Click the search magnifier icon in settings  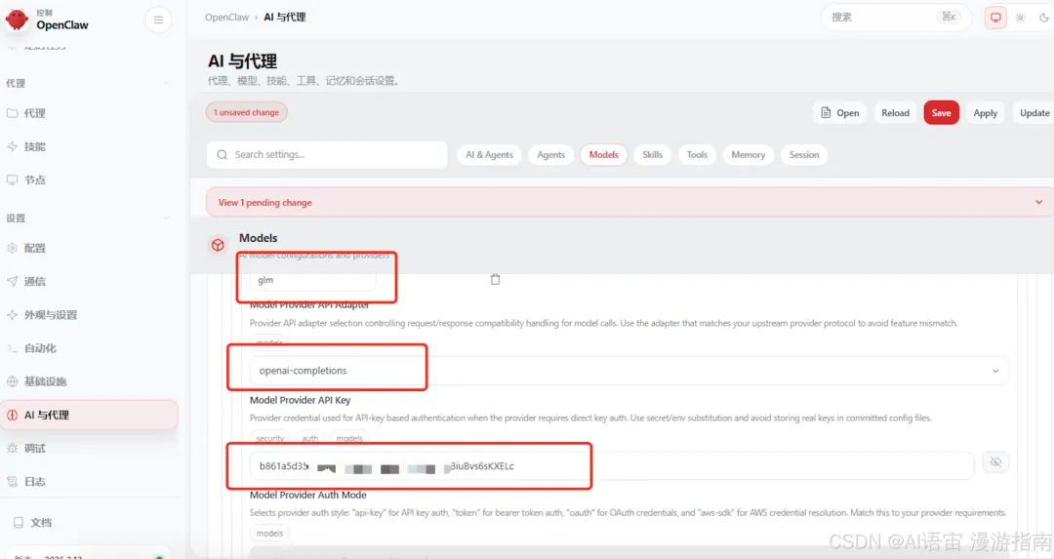[222, 155]
